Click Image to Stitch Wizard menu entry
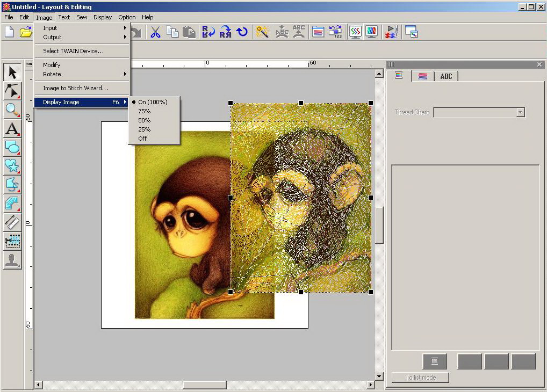 [75, 88]
